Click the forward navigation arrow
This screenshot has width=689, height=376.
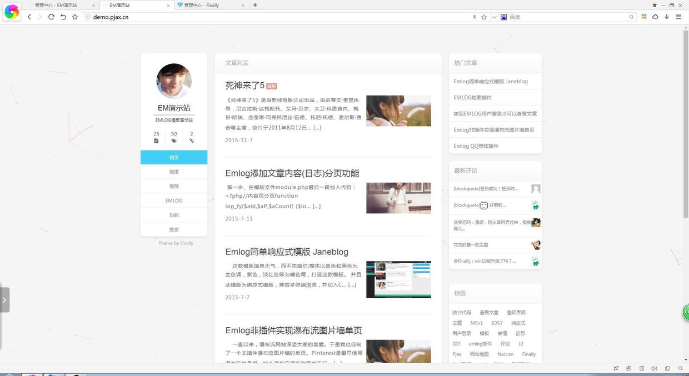click(x=39, y=17)
